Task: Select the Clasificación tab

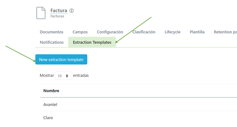Action: click(x=144, y=32)
